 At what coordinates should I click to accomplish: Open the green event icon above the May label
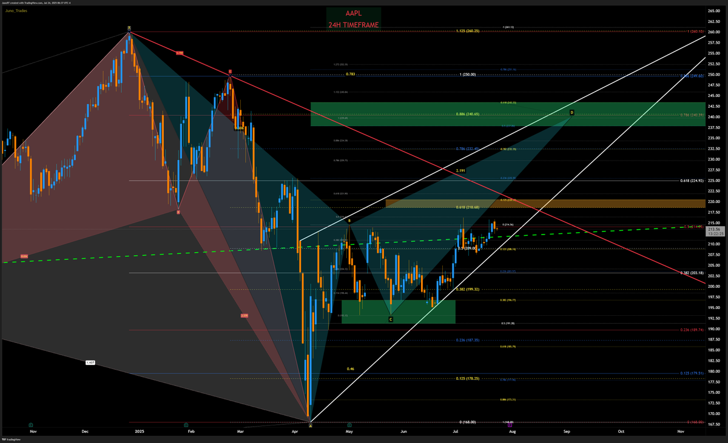click(349, 425)
